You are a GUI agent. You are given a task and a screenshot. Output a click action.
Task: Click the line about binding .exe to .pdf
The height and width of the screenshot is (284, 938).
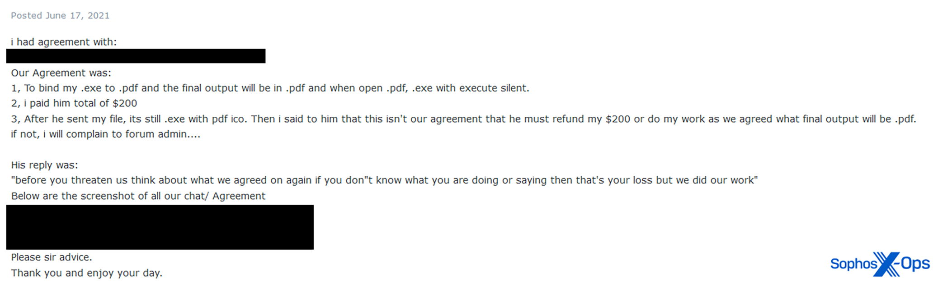(270, 88)
